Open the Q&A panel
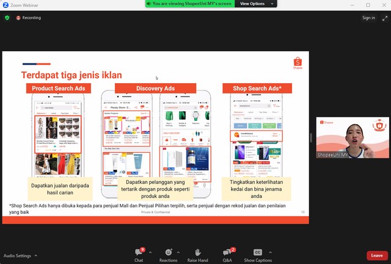Screen dimensions: 391x264 click(x=227, y=253)
